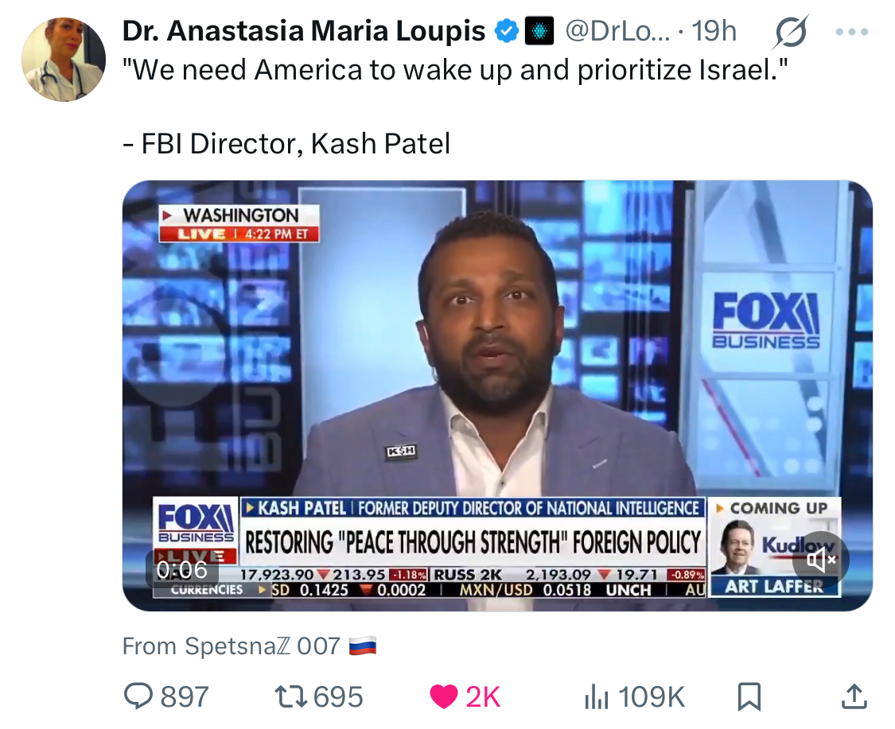Click the tweet text about prioritizing Israel
The height and width of the screenshot is (729, 895).
pyautogui.click(x=455, y=70)
